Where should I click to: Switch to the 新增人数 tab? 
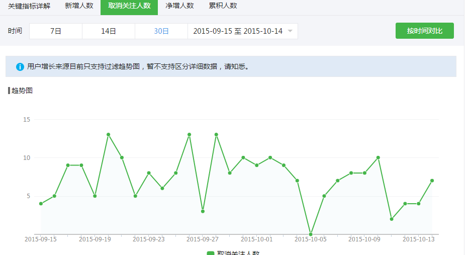(79, 6)
